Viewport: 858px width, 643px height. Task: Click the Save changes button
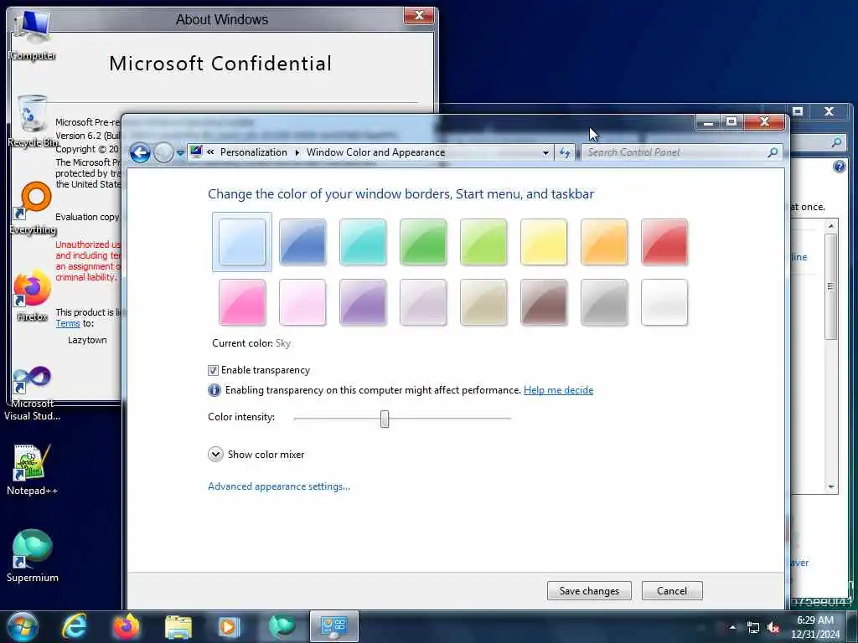coord(589,590)
